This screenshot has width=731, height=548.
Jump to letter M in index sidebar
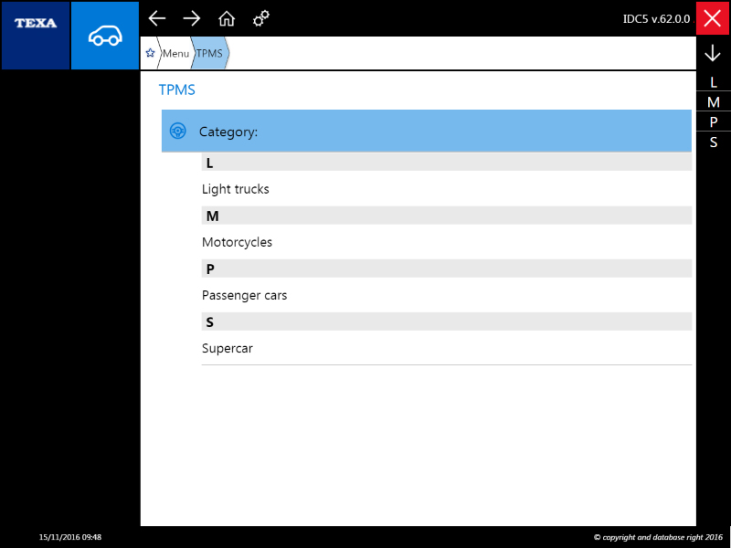click(x=714, y=102)
